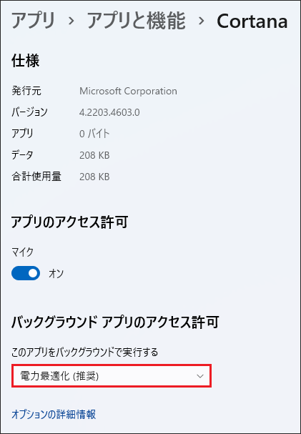The height and width of the screenshot is (434, 301).
Task: Click the breadcrumb chevron before Cortana
Action: pos(201,21)
